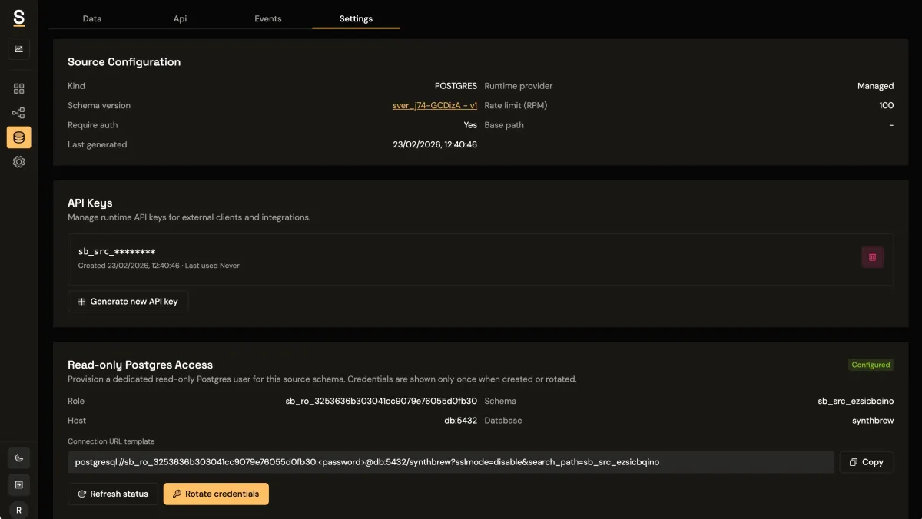Open the schema diagram icon in sidebar
922x519 pixels.
[18, 113]
